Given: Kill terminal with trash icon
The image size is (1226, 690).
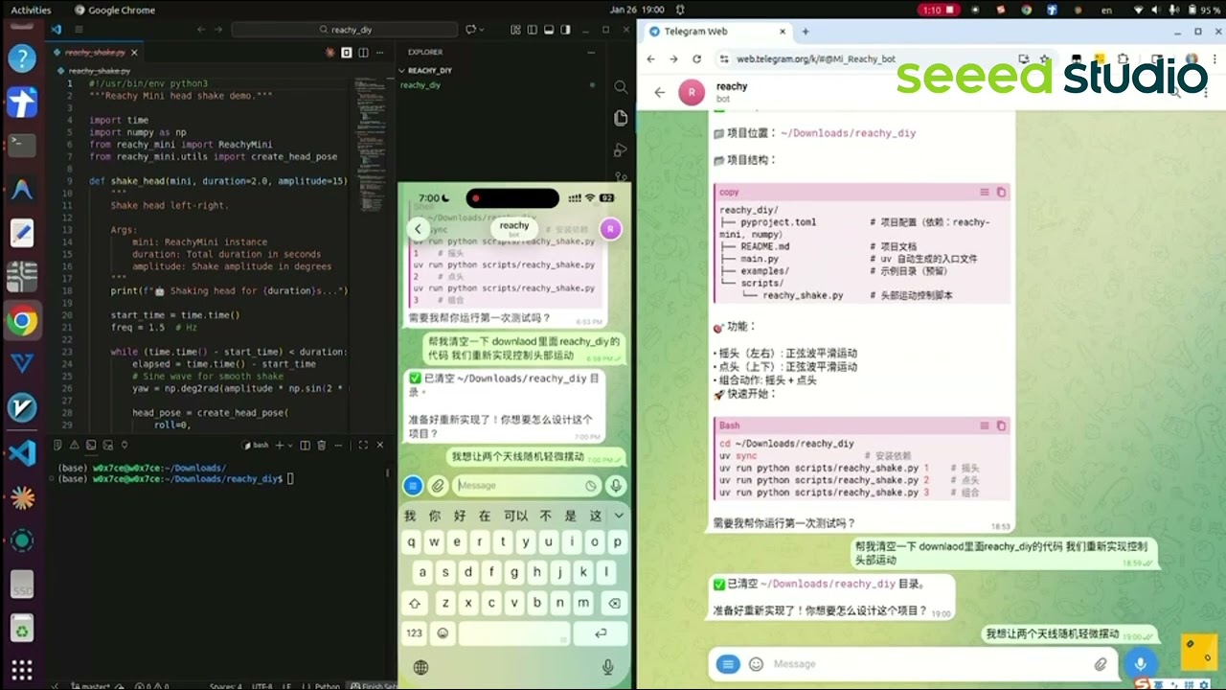Looking at the screenshot, I should pos(322,445).
